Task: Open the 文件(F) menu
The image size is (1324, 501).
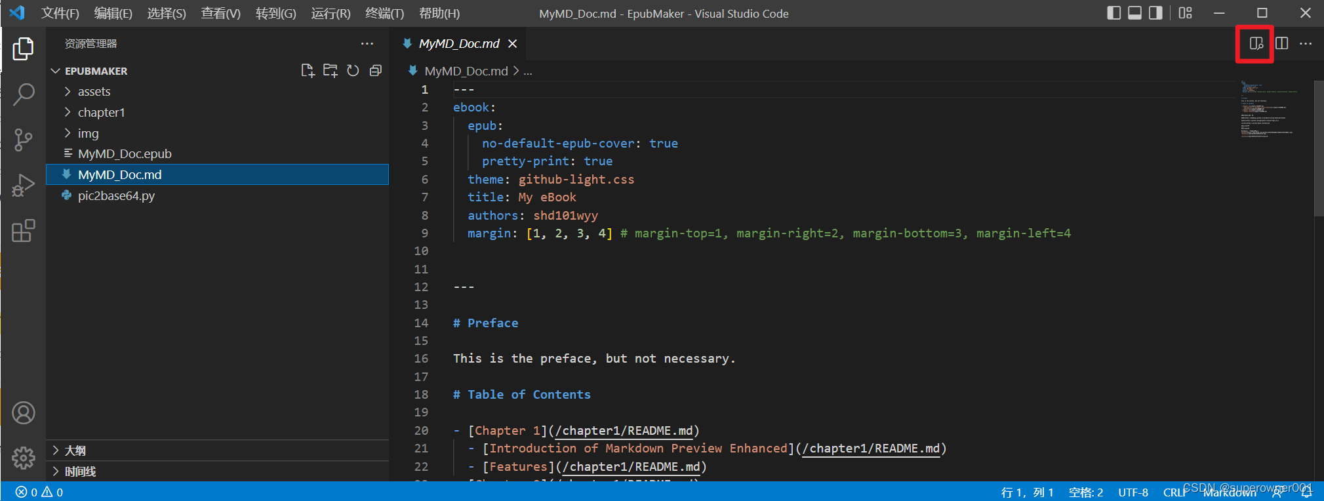Action: 60,13
